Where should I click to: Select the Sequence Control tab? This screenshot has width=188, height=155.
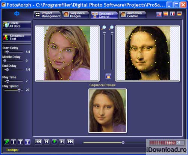tap(105, 15)
